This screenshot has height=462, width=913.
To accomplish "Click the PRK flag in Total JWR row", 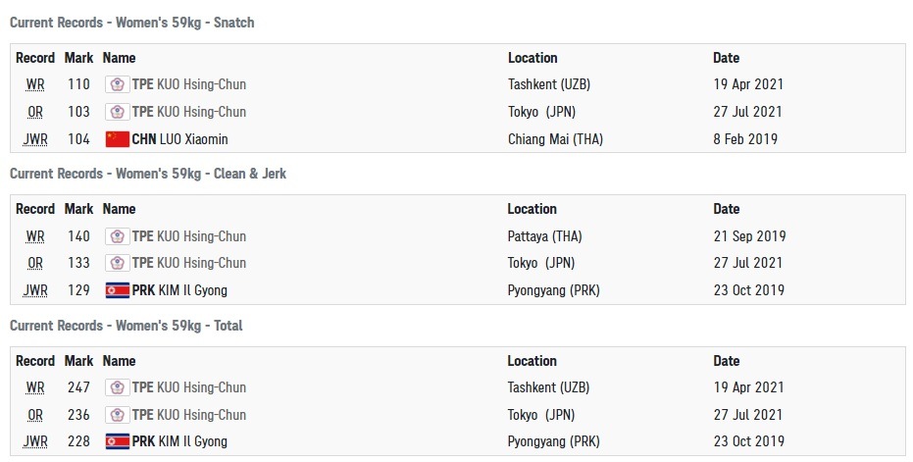I will (117, 441).
